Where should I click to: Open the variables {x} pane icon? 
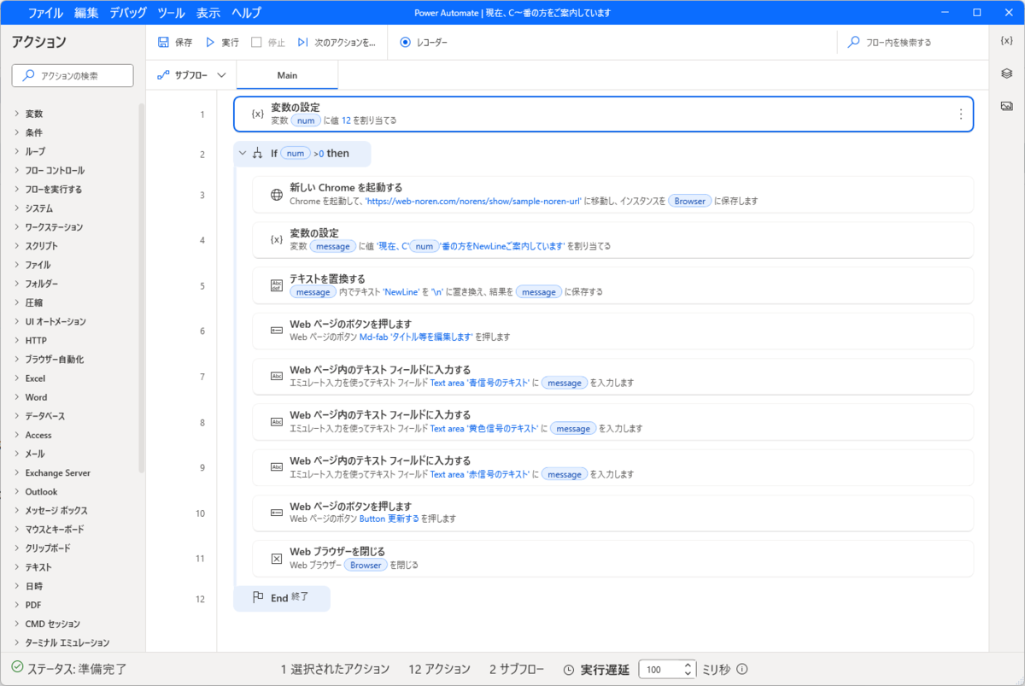tap(1006, 41)
